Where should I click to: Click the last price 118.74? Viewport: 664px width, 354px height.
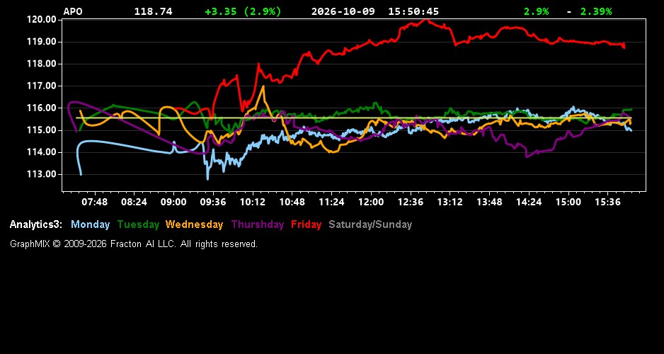(x=154, y=11)
